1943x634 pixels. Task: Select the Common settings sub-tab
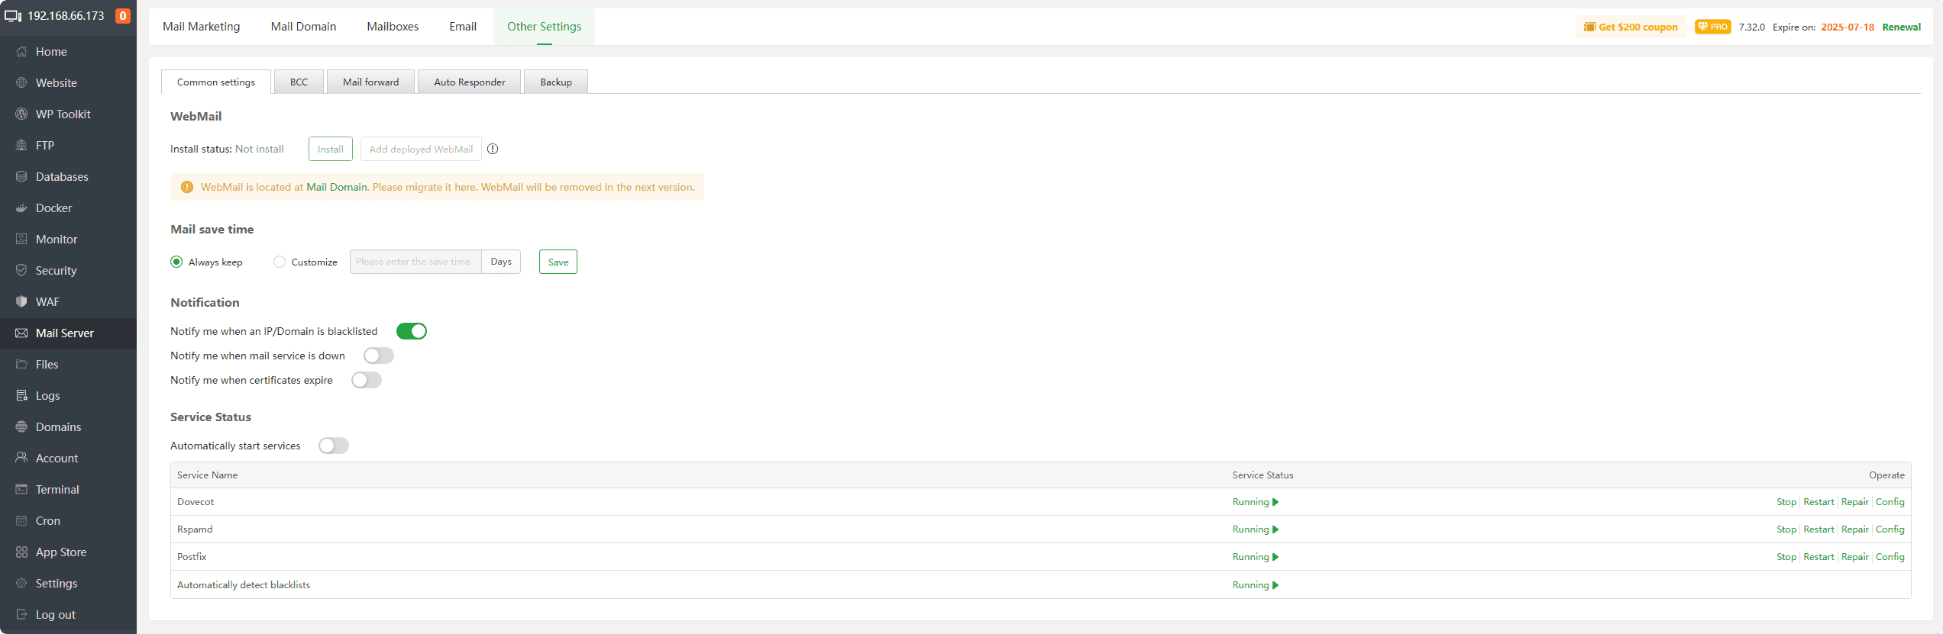tap(216, 82)
